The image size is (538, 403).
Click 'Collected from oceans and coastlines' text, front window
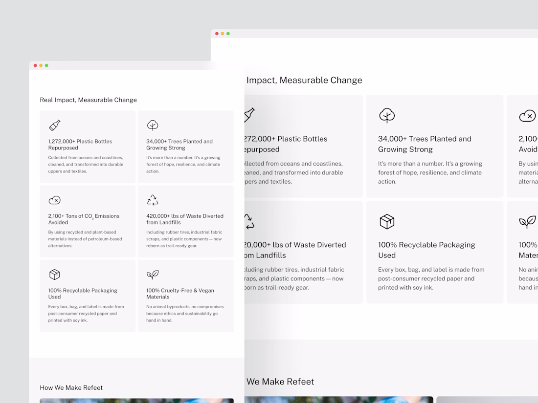click(86, 165)
